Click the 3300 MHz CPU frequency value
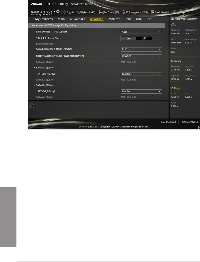200x262 pixels. (x=175, y=33)
